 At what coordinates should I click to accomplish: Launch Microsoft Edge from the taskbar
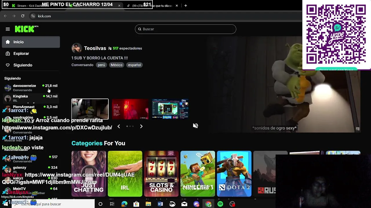click(124, 204)
